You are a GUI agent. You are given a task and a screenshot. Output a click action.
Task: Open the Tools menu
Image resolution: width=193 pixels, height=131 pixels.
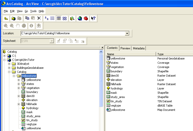click(33, 11)
